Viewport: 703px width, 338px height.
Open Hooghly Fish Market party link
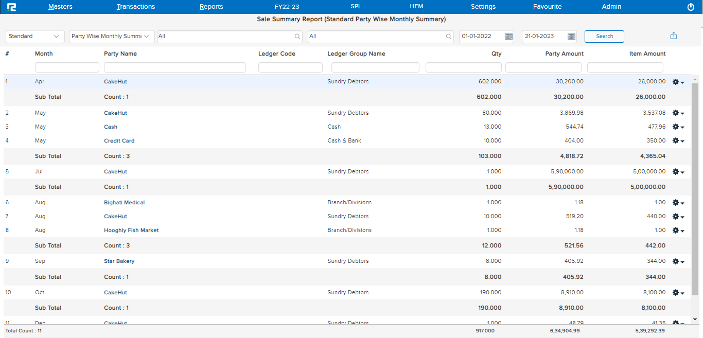point(131,230)
